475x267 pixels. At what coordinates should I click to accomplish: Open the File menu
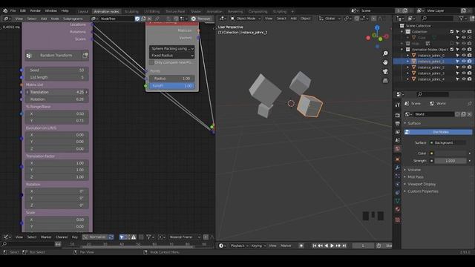[13, 10]
